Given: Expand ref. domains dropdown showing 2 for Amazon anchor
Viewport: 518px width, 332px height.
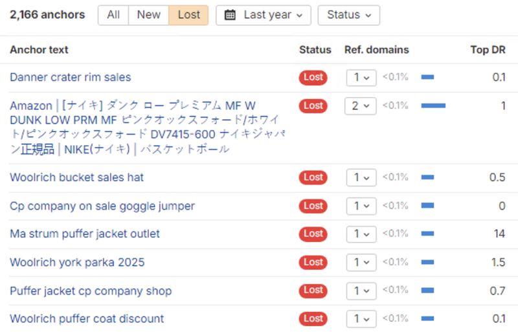Looking at the screenshot, I should click(360, 105).
